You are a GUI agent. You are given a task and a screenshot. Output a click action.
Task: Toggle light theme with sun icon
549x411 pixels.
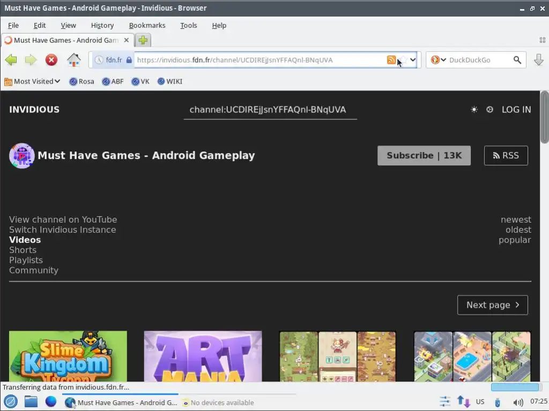[x=474, y=109]
